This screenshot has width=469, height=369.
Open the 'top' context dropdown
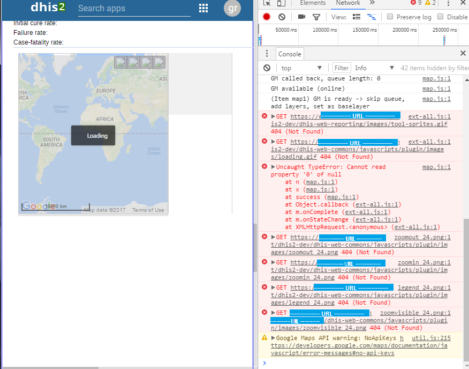pos(301,68)
